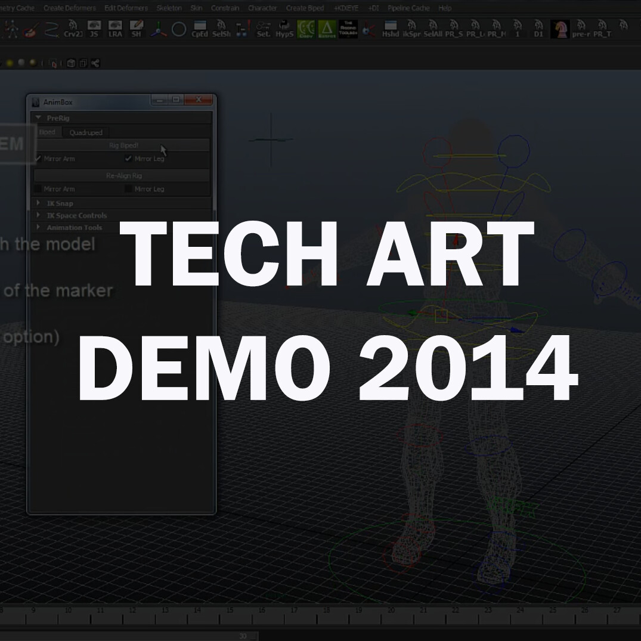Click the CpEd component editor icon
Screen dimensions: 641x641
(x=199, y=28)
